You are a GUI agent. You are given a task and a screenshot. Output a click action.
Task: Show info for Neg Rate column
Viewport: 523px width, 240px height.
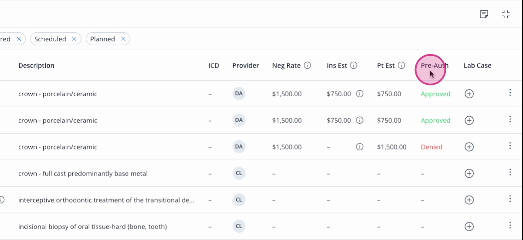(307, 65)
